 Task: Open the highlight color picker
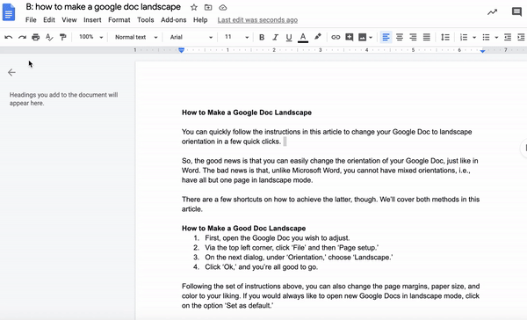(x=318, y=37)
